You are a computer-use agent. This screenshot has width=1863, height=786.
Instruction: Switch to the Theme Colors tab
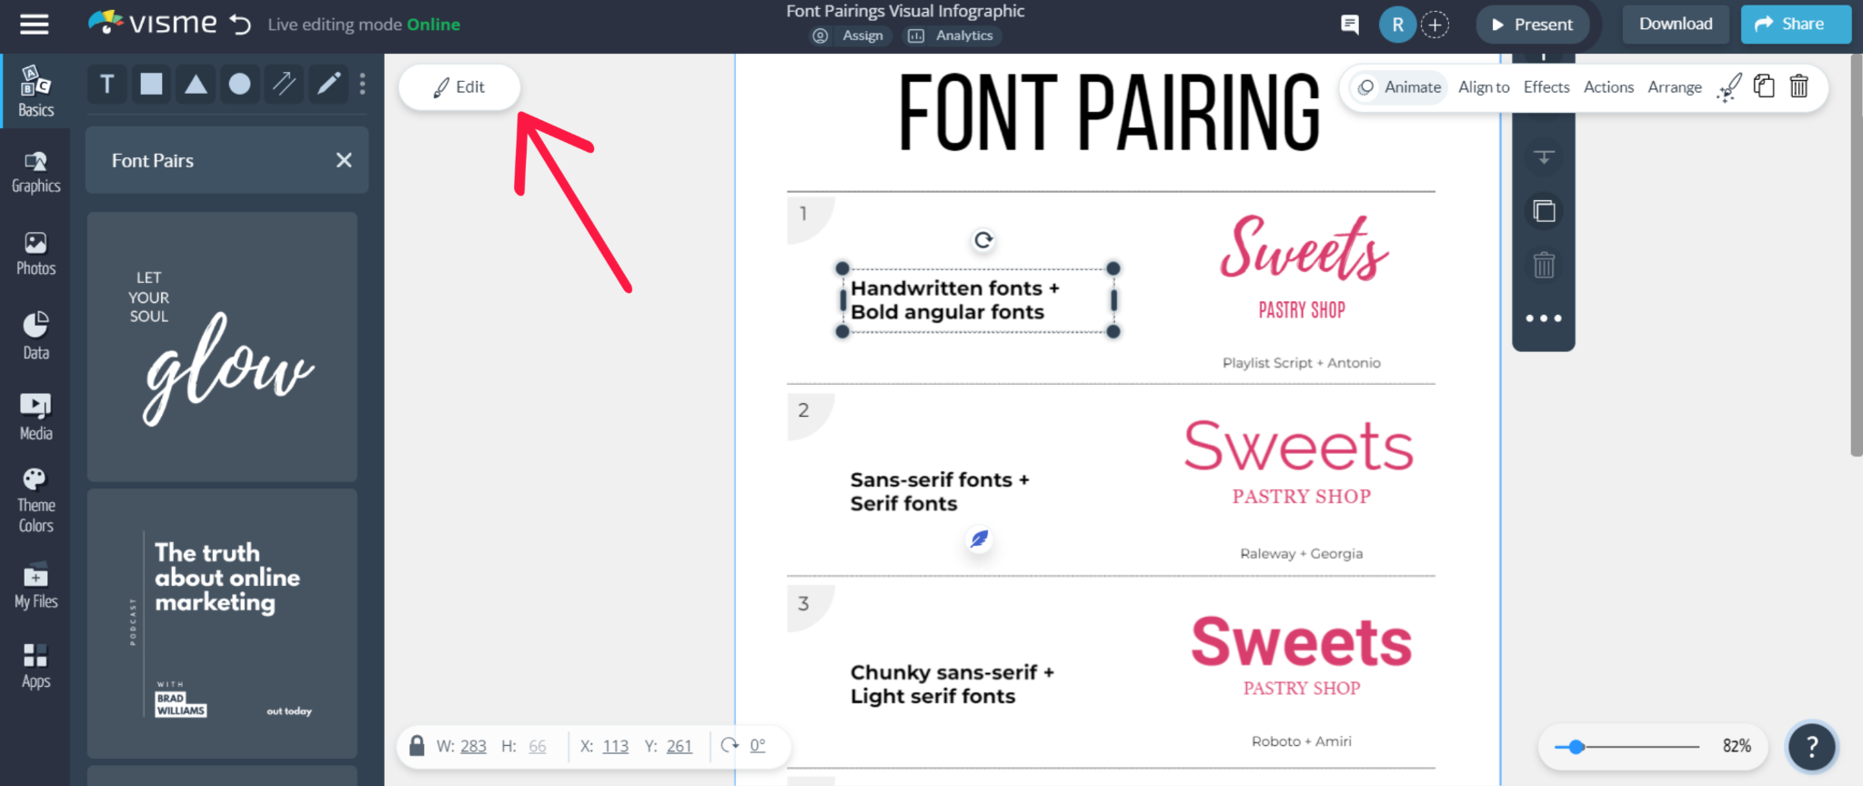pos(35,500)
